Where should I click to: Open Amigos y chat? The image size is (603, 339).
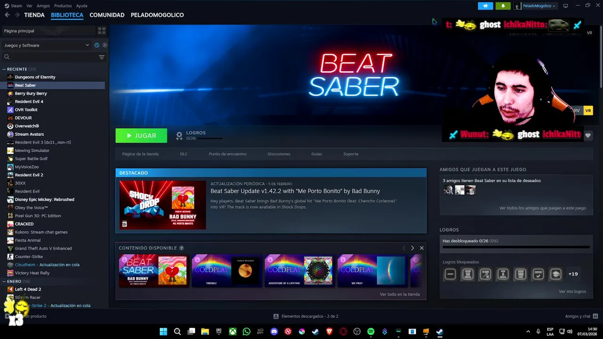pos(581,316)
